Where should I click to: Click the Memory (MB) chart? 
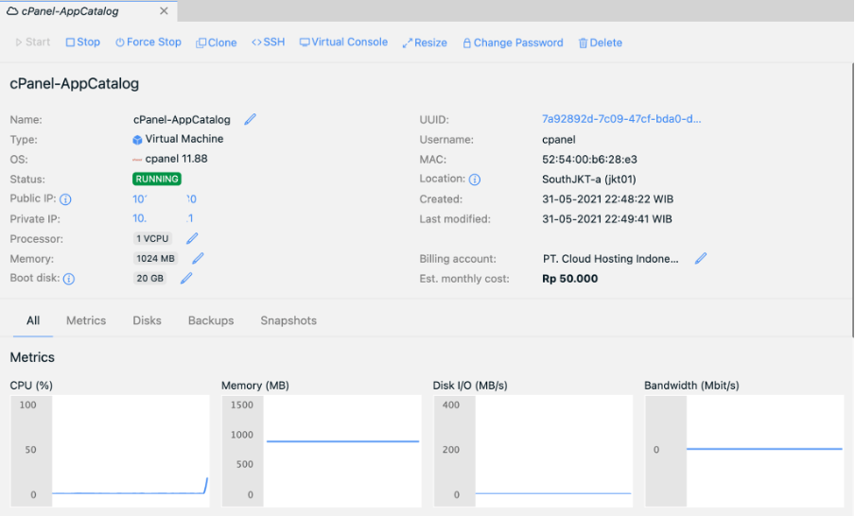322,451
